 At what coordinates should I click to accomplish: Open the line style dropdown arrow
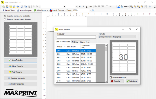click(x=128, y=7)
